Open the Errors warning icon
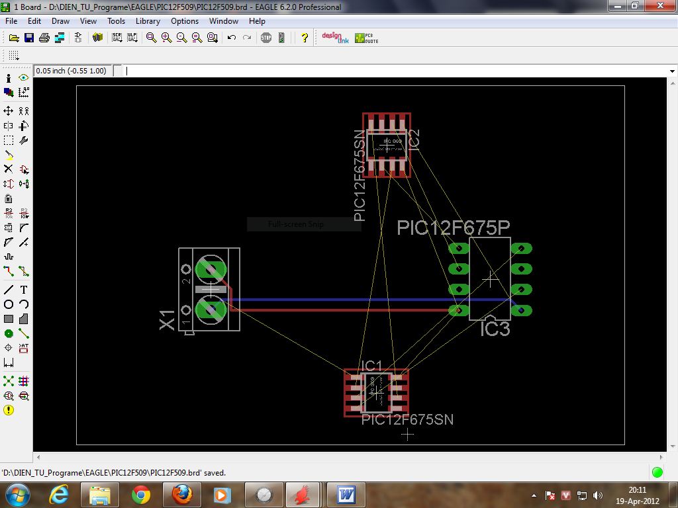Viewport: 678px width, 508px height. point(9,410)
